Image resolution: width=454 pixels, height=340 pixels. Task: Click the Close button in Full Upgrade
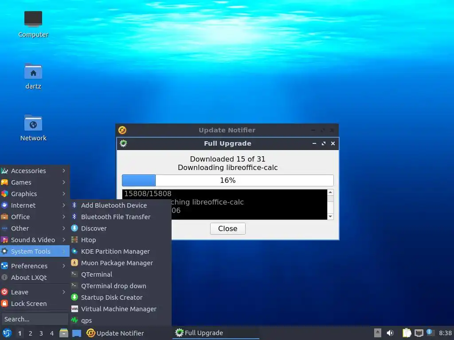(227, 229)
